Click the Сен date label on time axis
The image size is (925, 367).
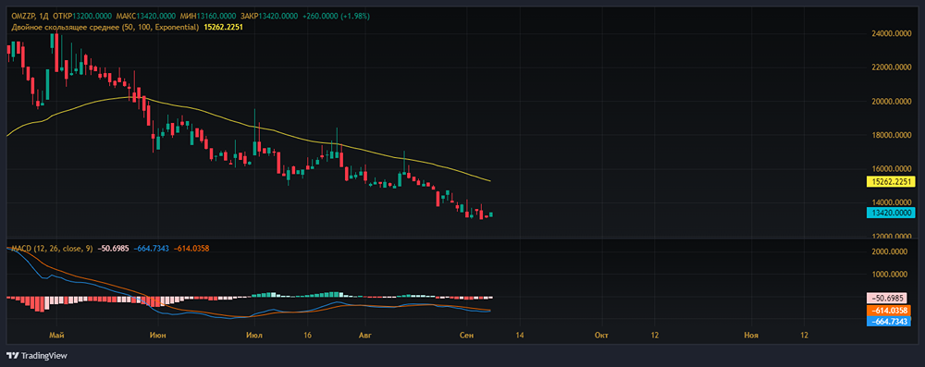[466, 336]
